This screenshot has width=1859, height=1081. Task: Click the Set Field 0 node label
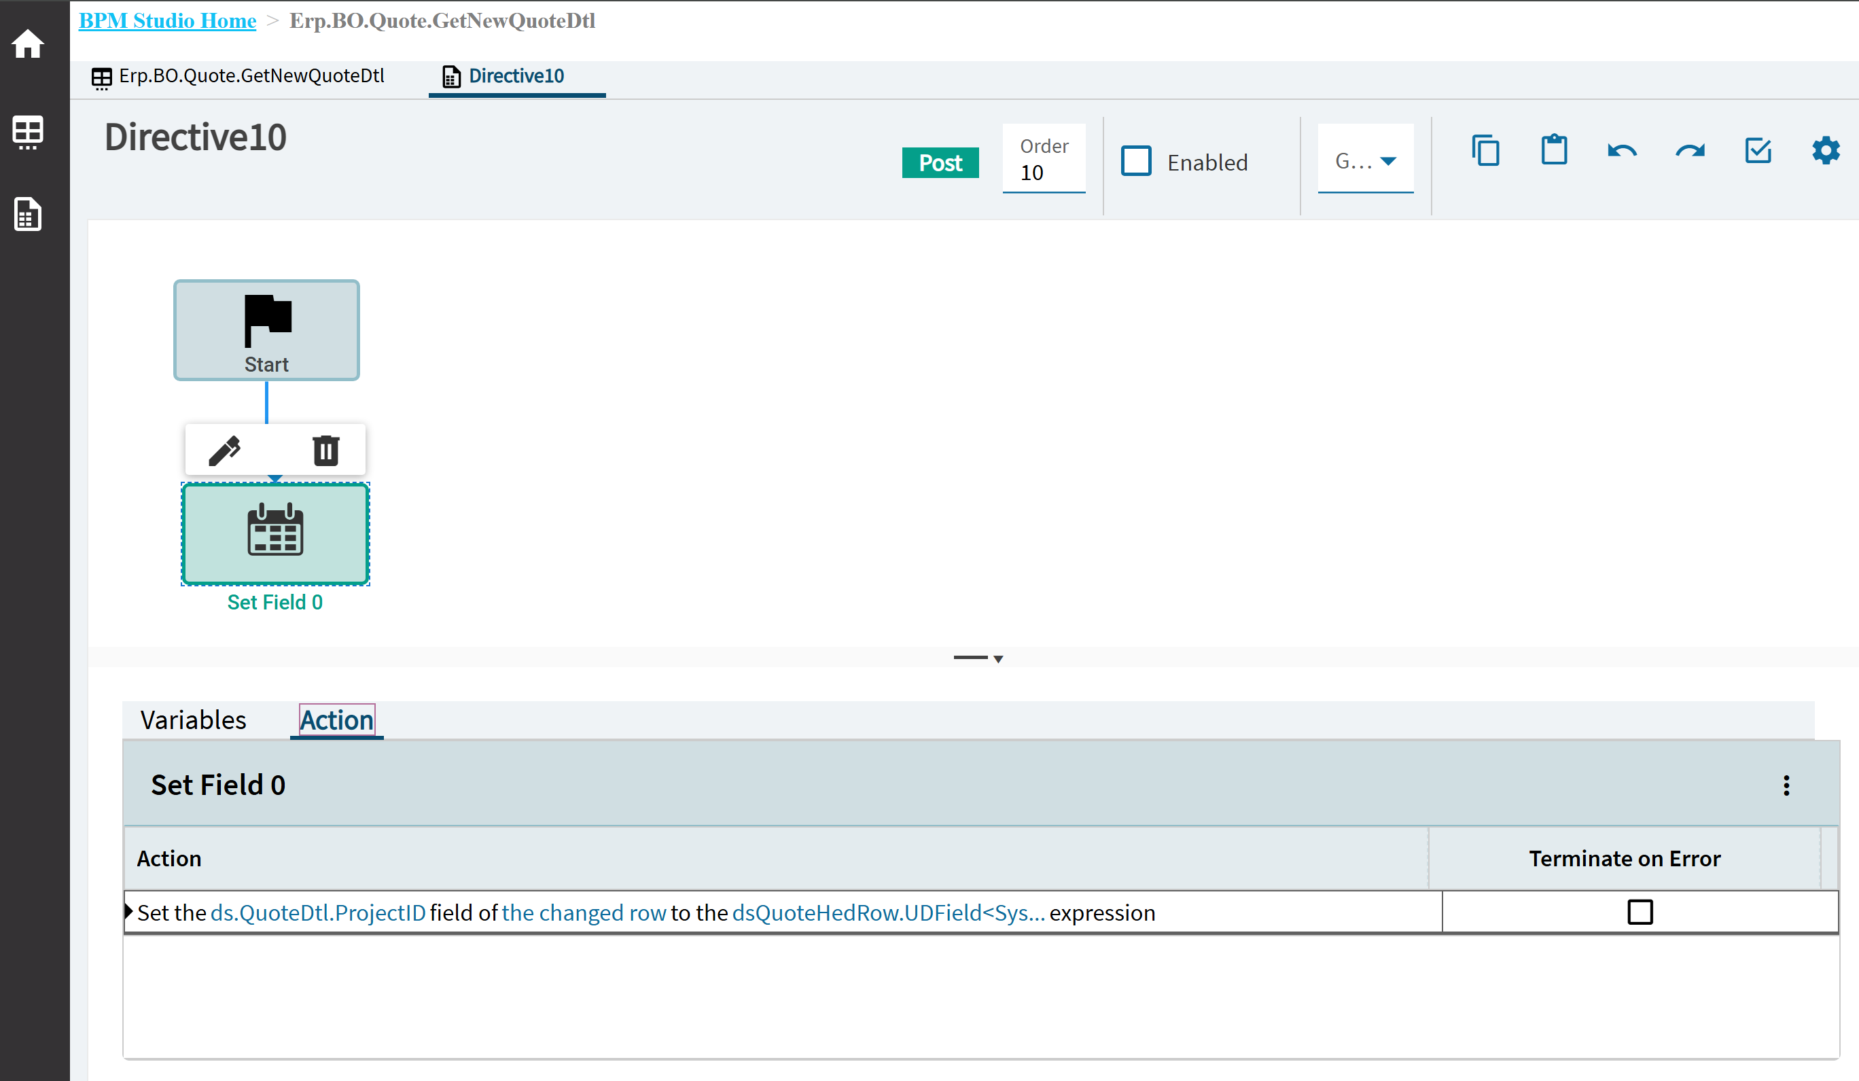point(275,602)
